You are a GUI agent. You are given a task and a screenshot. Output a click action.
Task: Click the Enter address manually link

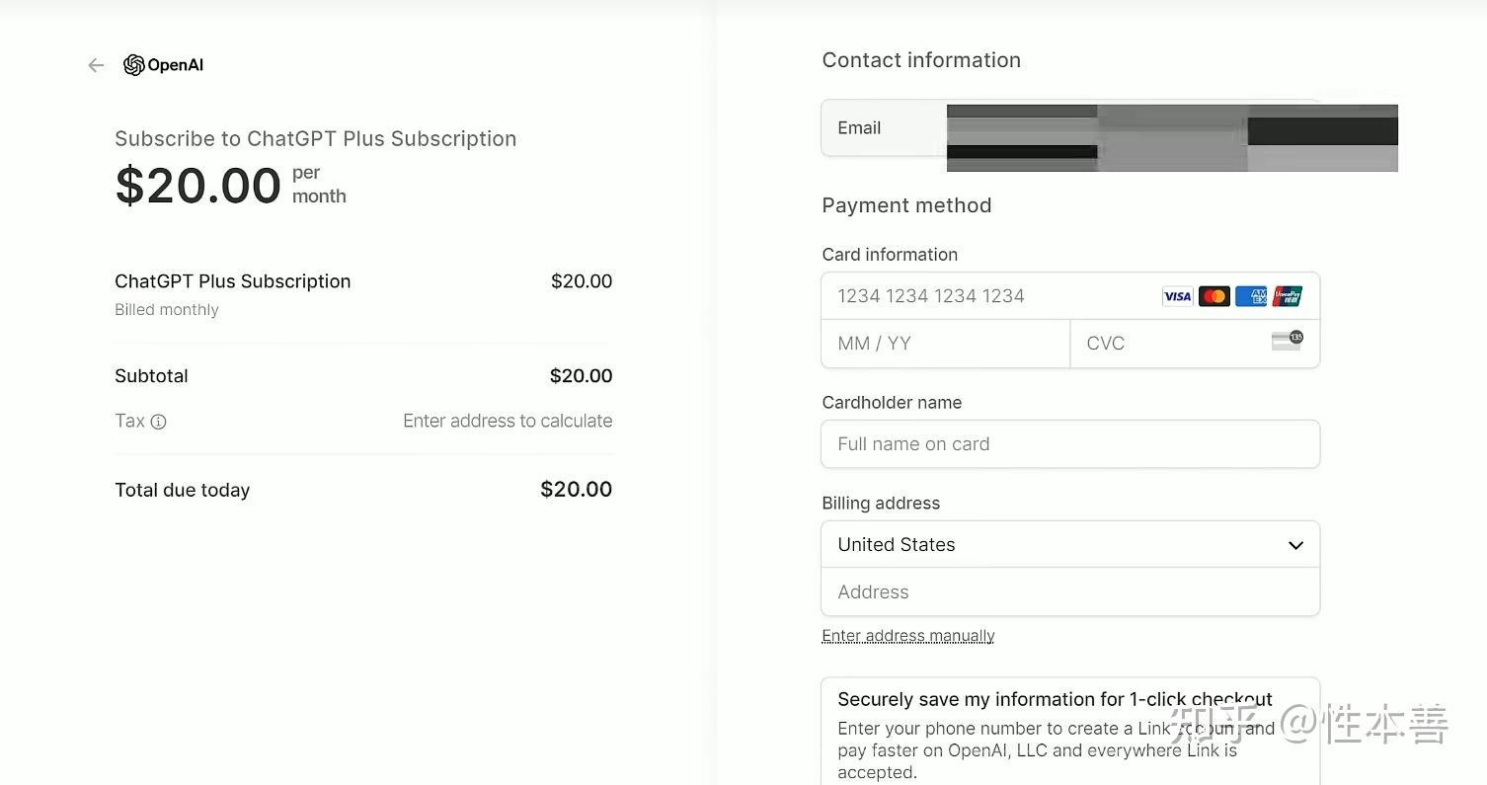908,636
